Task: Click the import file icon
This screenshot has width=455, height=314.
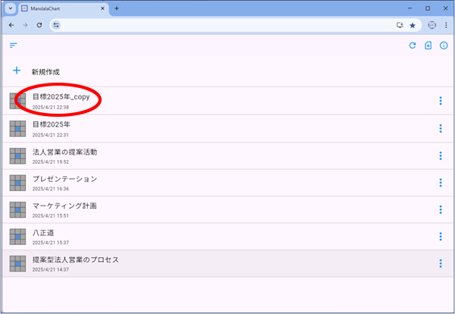Action: (x=428, y=46)
